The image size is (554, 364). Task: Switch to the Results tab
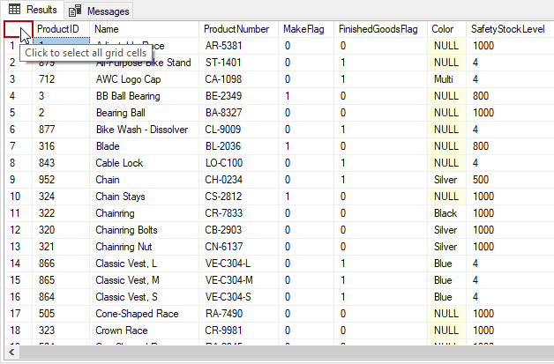33,10
